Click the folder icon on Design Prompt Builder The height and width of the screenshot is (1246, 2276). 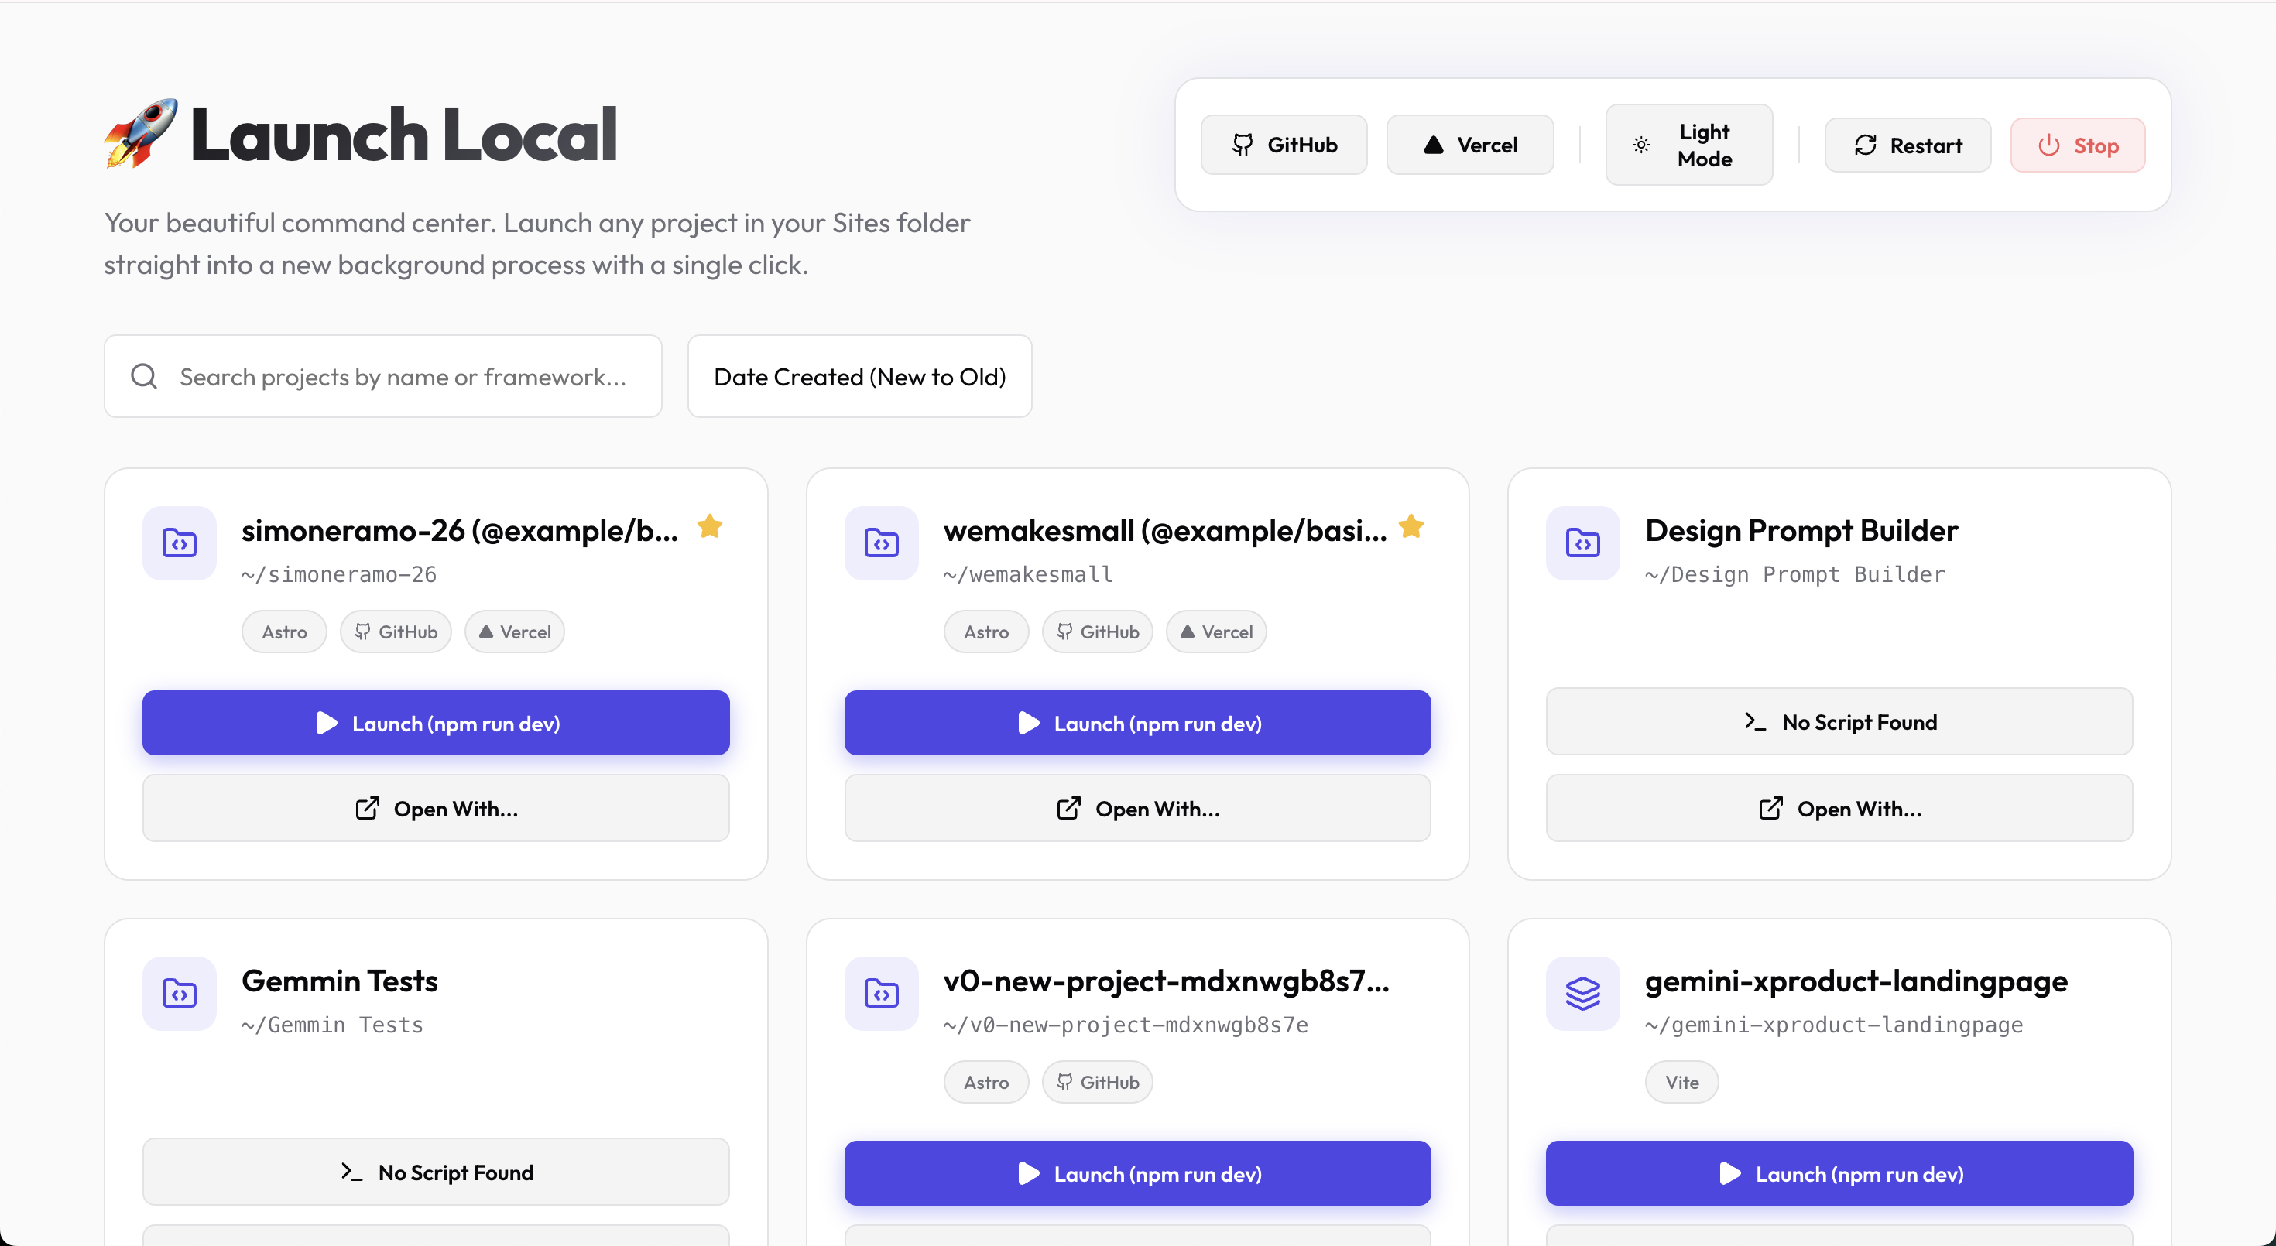(1582, 544)
